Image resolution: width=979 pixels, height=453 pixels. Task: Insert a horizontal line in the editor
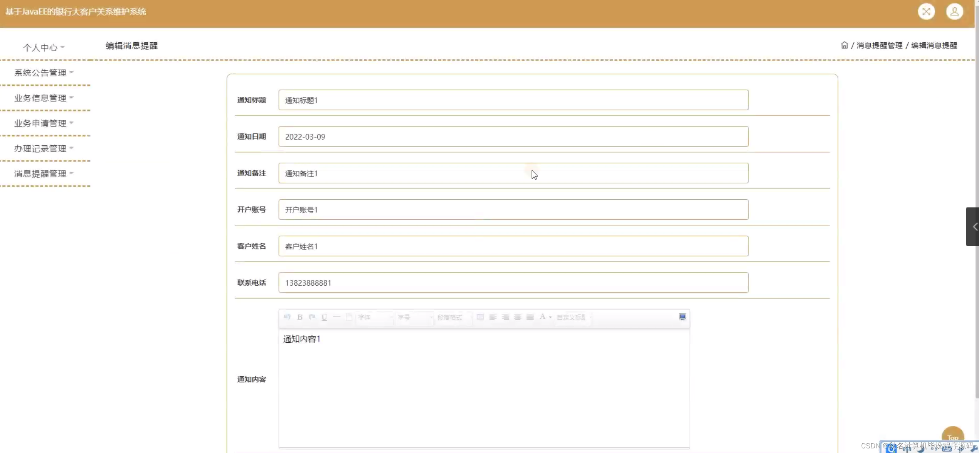pyautogui.click(x=337, y=317)
